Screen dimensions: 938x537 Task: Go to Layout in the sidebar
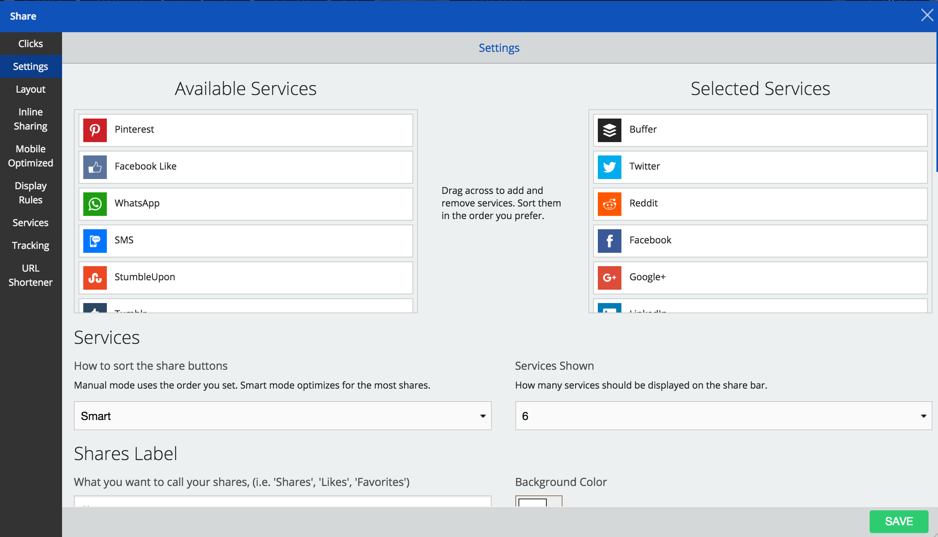click(x=31, y=89)
